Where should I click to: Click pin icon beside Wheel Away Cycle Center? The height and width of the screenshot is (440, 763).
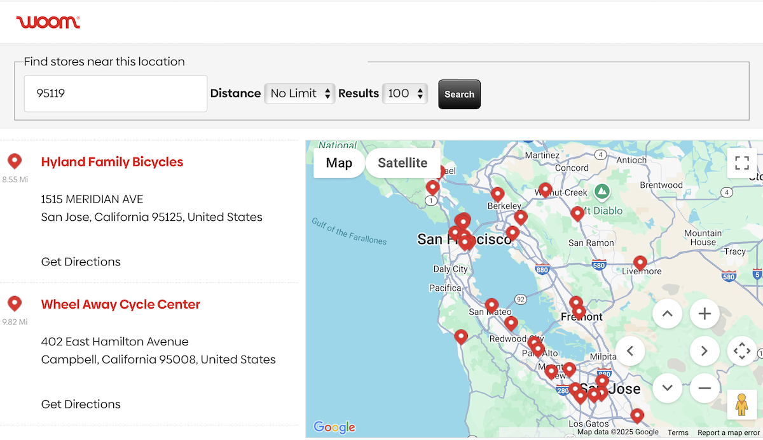pos(15,303)
